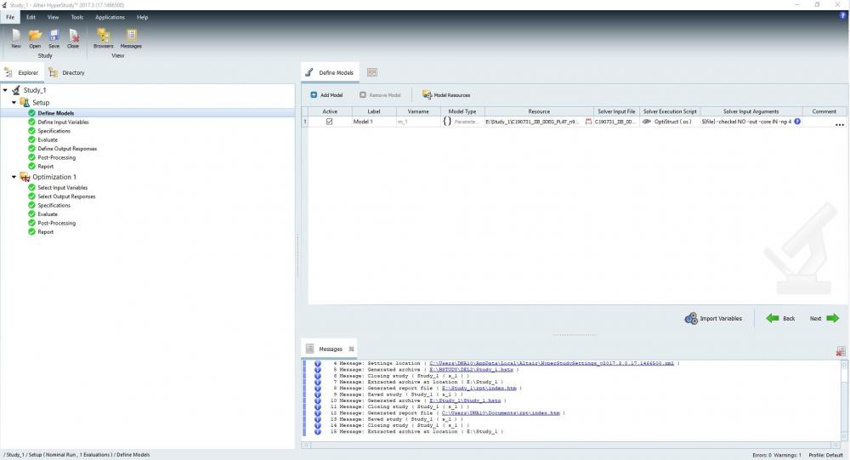Collapse the Optimization 1 tree node

click(x=14, y=177)
